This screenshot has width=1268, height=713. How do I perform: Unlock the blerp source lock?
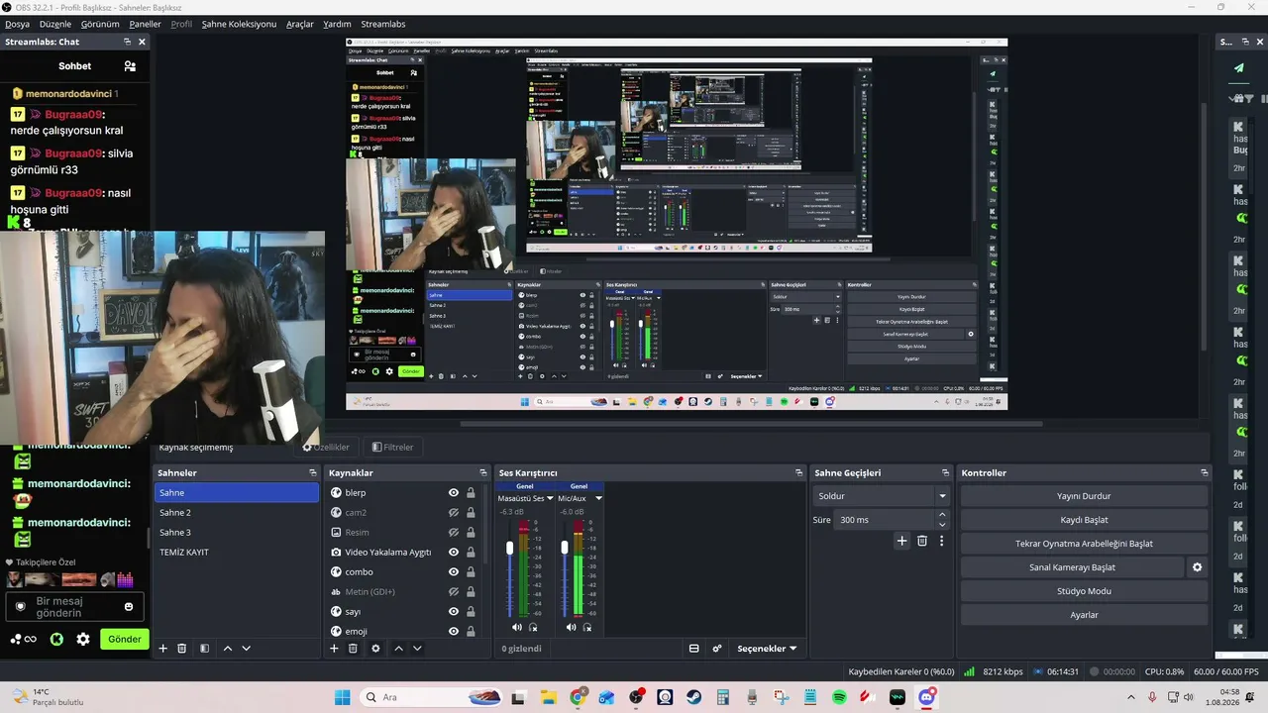[471, 493]
